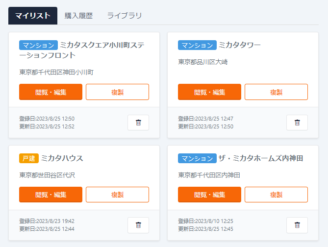Open the ライブラリ tab

[x=125, y=16]
